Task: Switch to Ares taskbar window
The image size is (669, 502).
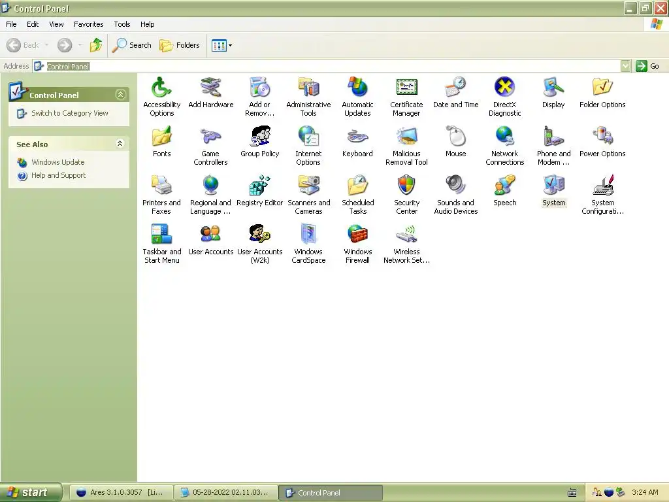Action: tap(121, 493)
